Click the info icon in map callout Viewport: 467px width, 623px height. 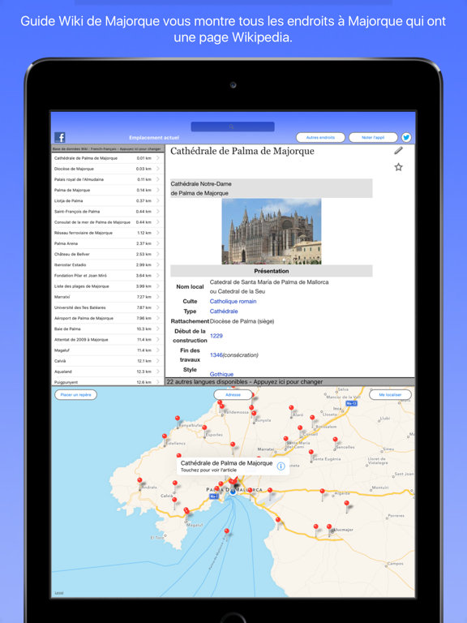pos(281,466)
